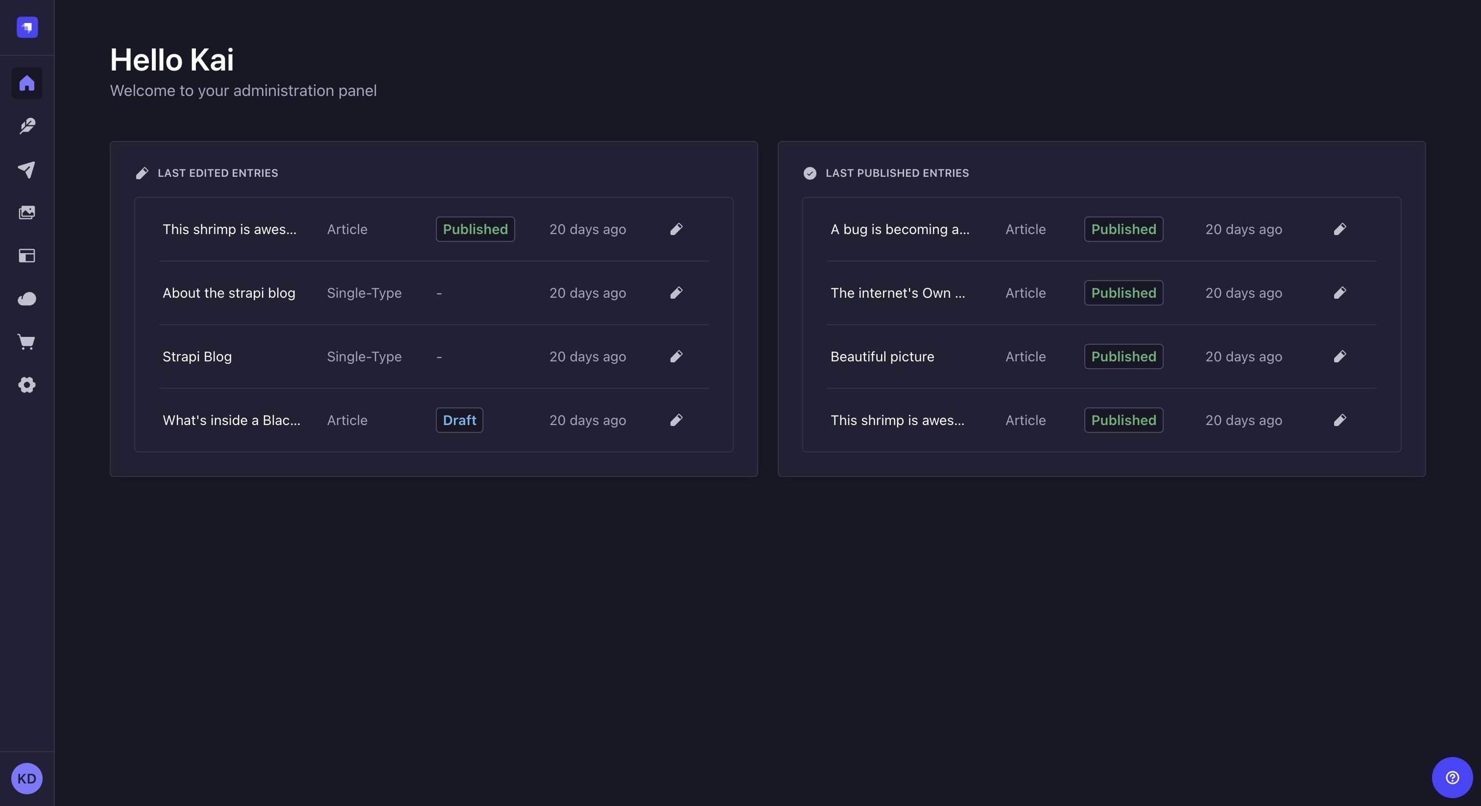
Task: Click the Home icon in sidebar
Action: (27, 83)
